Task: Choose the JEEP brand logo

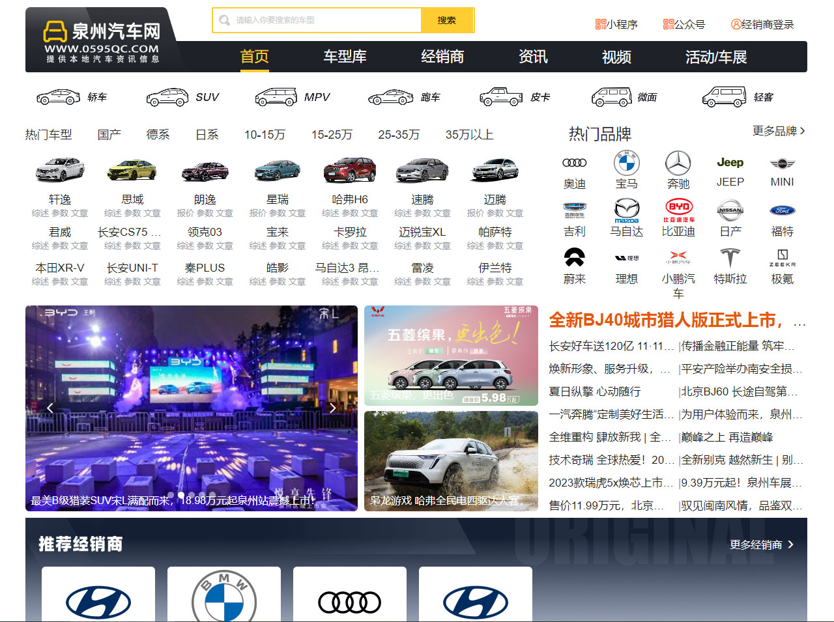Action: [x=730, y=163]
